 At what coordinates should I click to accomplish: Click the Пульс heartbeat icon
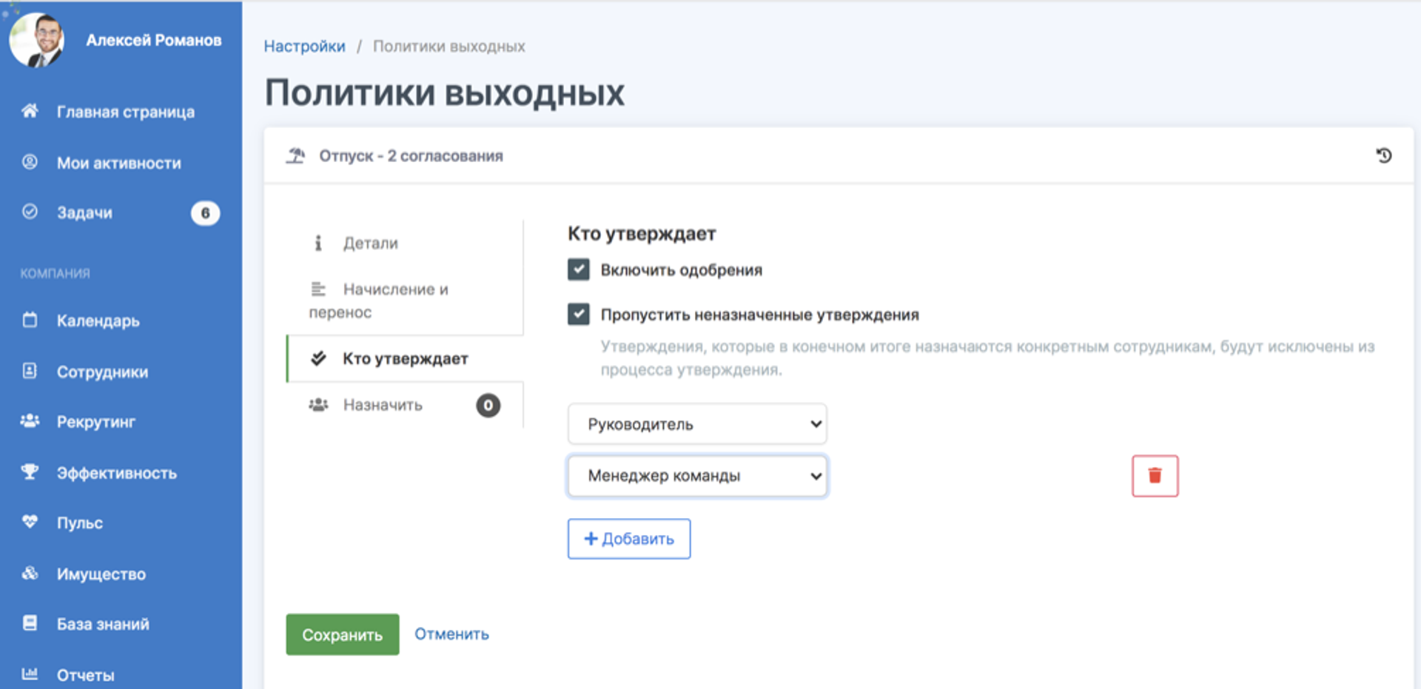[30, 522]
